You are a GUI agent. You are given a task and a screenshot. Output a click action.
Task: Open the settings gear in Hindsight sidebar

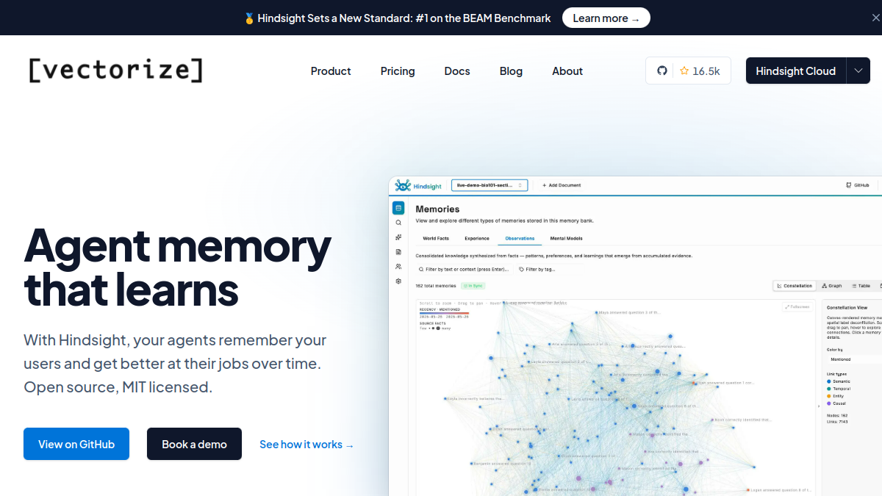(398, 281)
